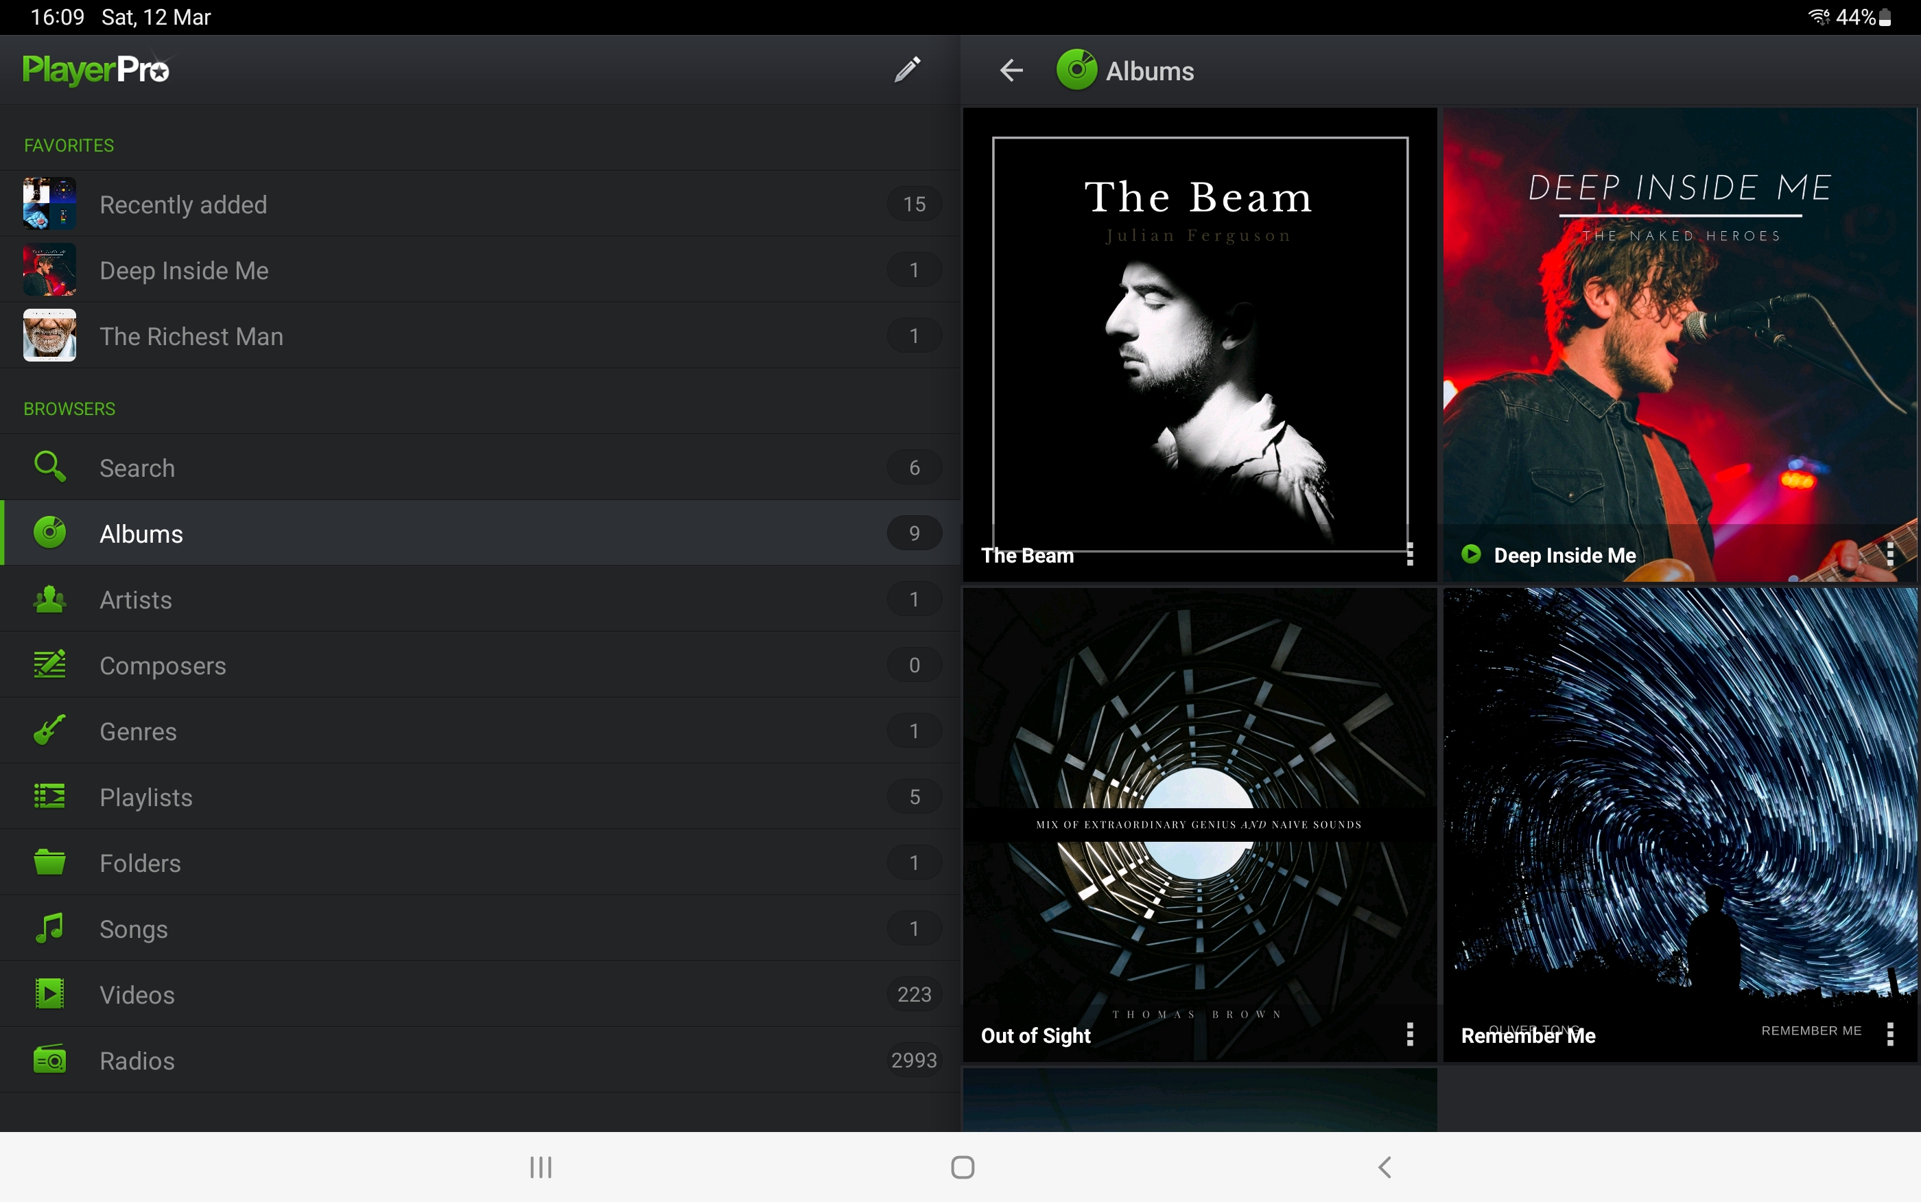Tap the green play indicator on Deep Inside Me
This screenshot has height=1202, width=1921.
tap(1471, 554)
